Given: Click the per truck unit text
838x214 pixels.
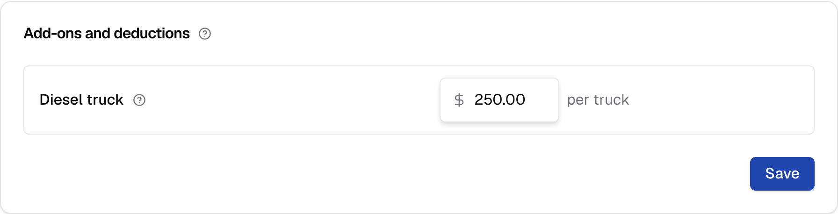Looking at the screenshot, I should [598, 100].
